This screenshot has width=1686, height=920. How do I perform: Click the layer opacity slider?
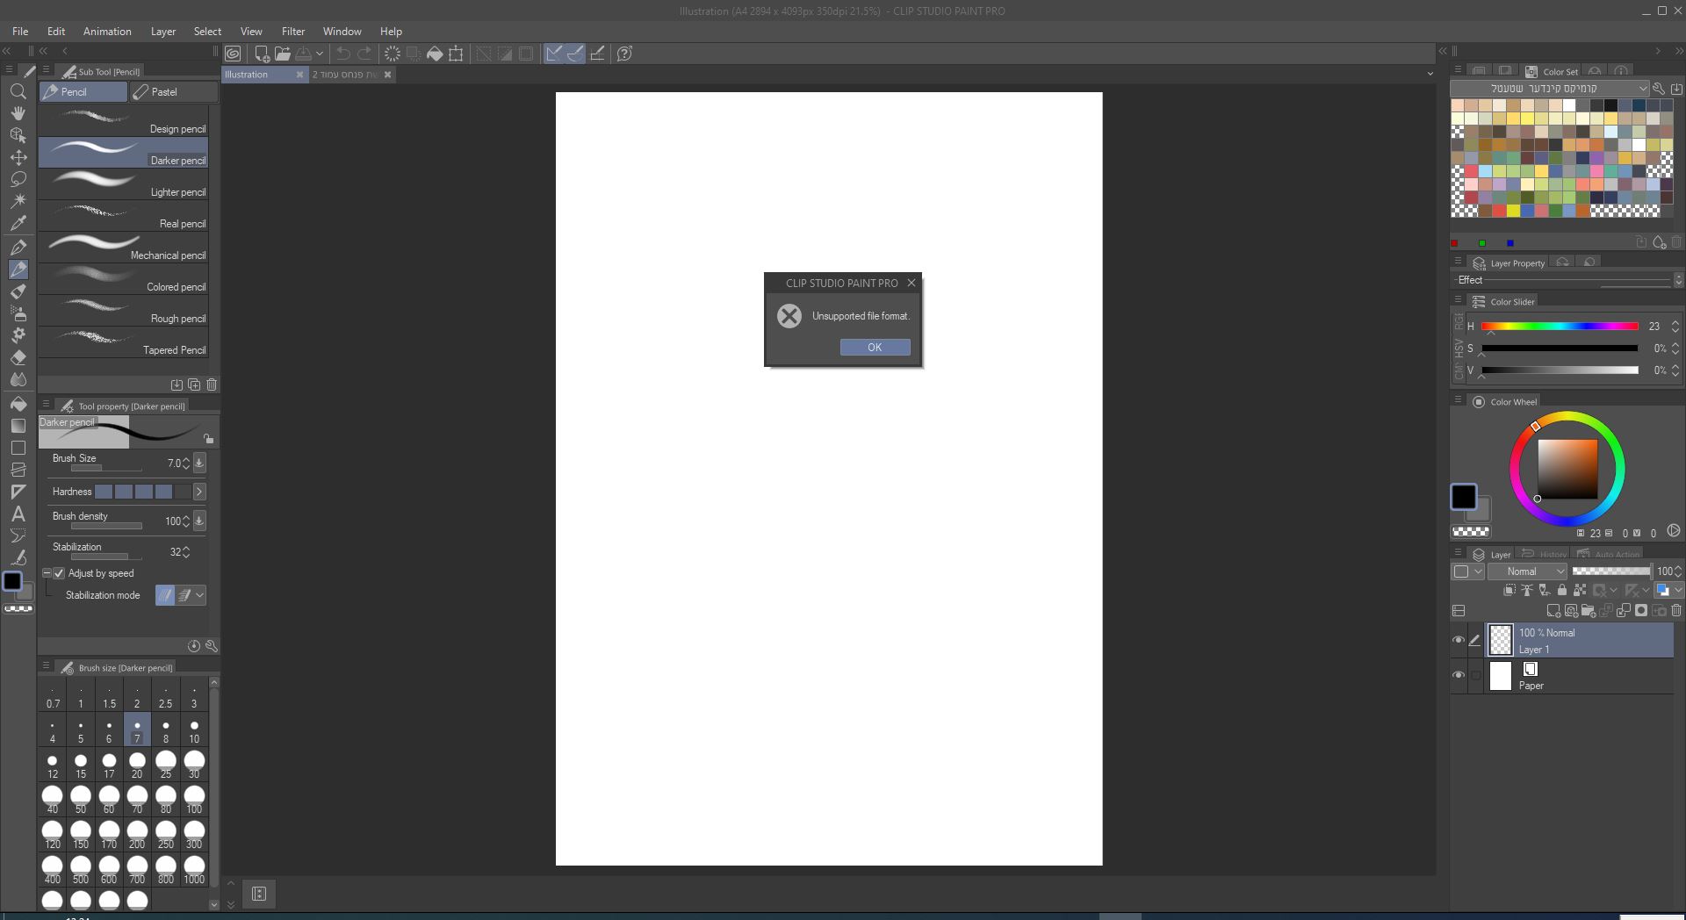tap(1611, 571)
